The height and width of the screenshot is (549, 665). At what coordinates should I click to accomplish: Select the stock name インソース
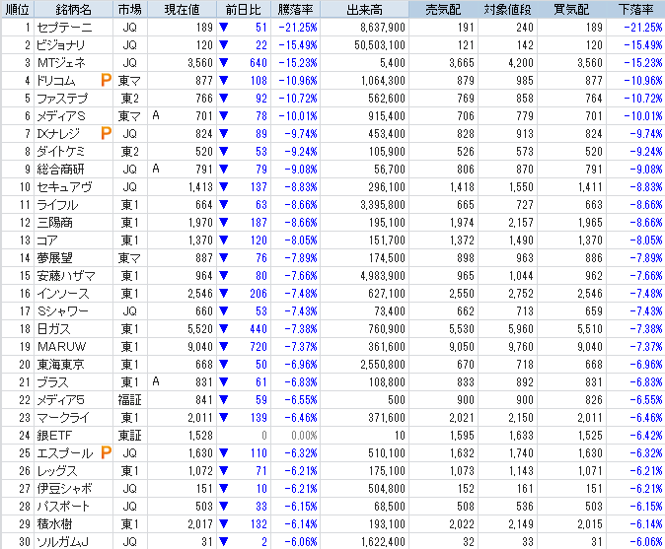63,294
